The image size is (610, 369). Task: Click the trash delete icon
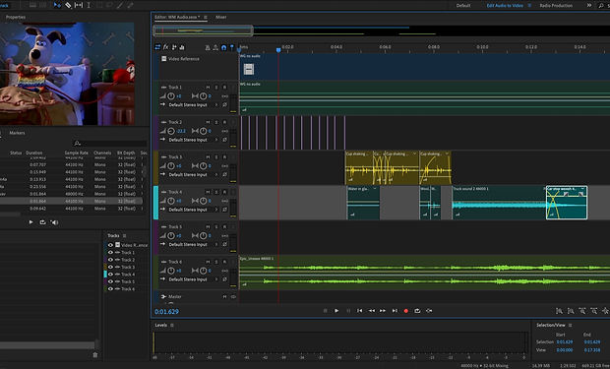click(95, 354)
